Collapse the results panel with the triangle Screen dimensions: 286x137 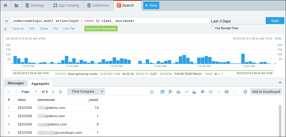point(280,82)
